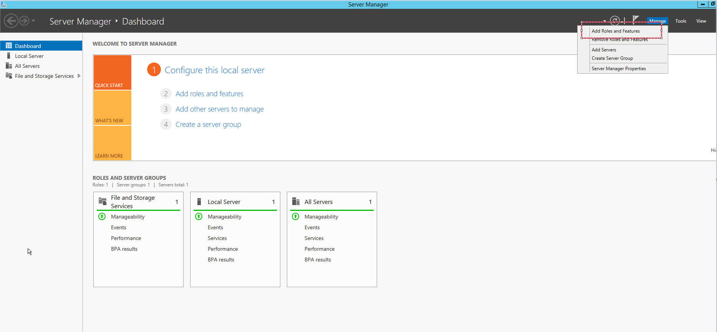The image size is (717, 332).
Task: Click the Forward navigation arrow
Action: (24, 21)
